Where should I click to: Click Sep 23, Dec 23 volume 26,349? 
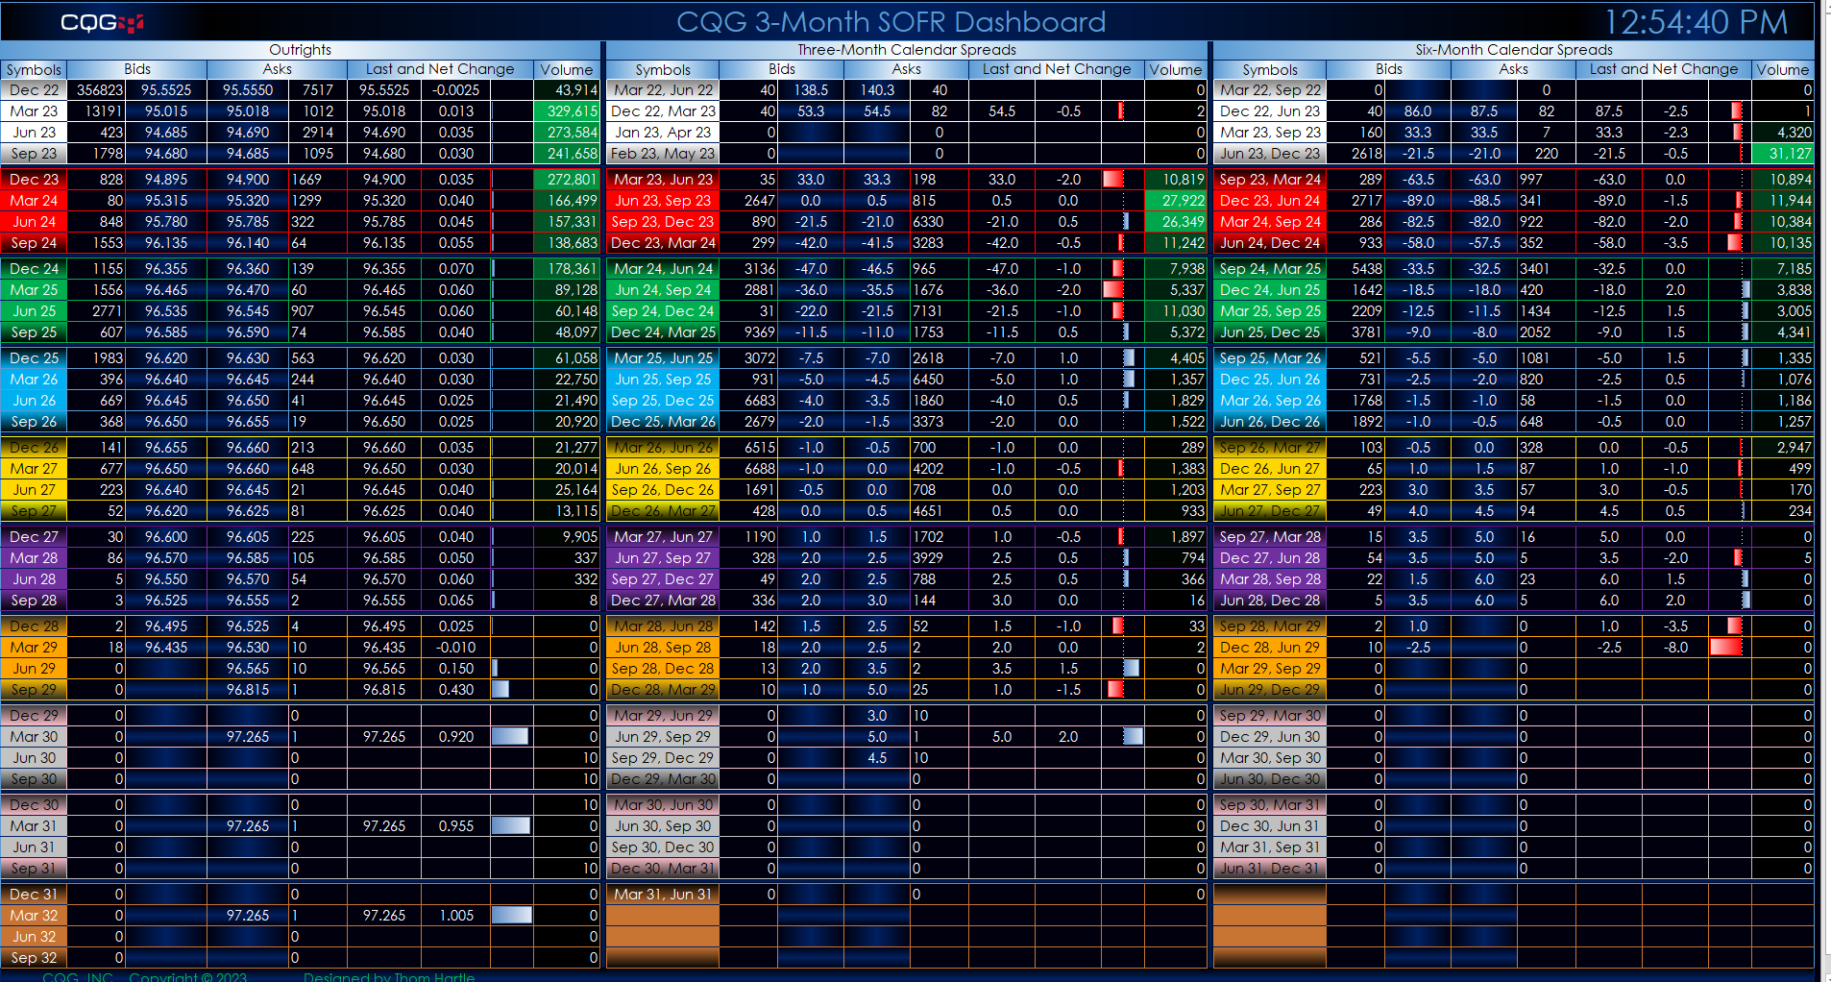click(1175, 222)
